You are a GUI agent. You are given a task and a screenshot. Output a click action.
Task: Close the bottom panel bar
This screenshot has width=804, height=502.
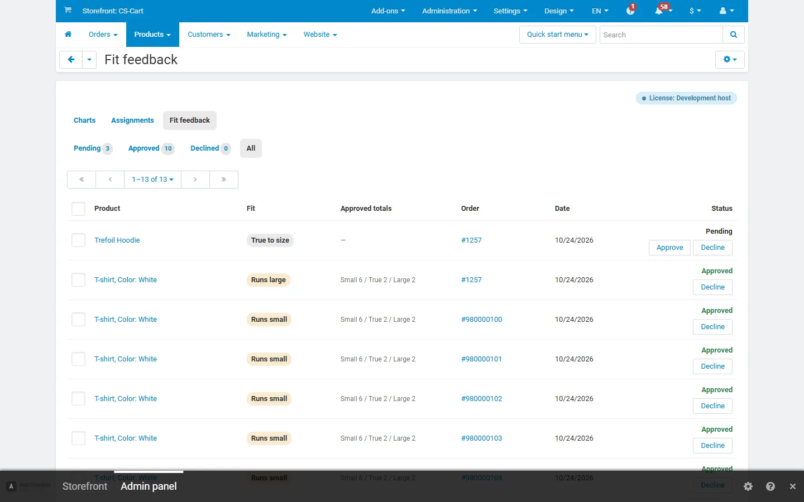point(793,486)
